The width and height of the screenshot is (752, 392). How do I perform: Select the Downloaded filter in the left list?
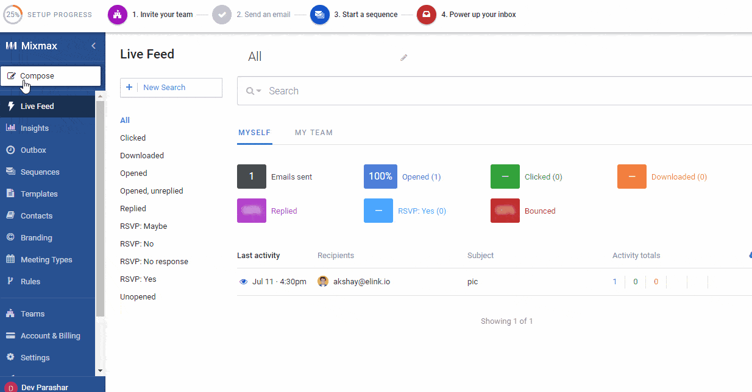click(x=142, y=156)
